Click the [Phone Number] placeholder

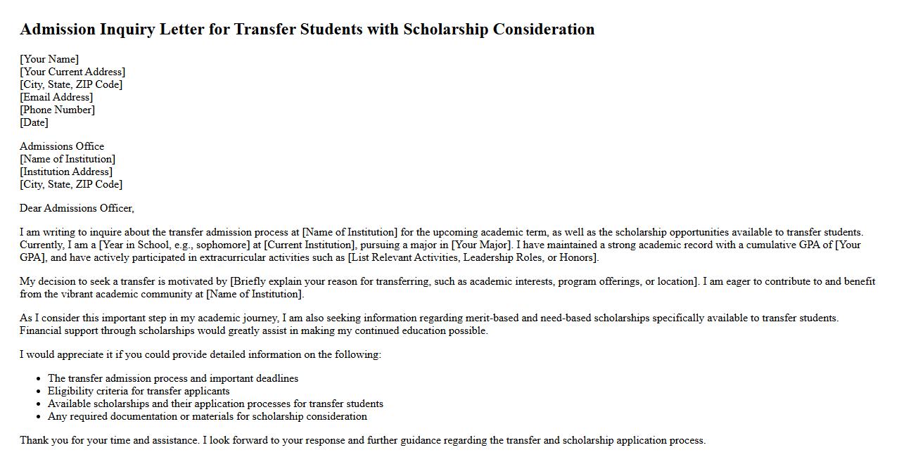[x=57, y=110]
